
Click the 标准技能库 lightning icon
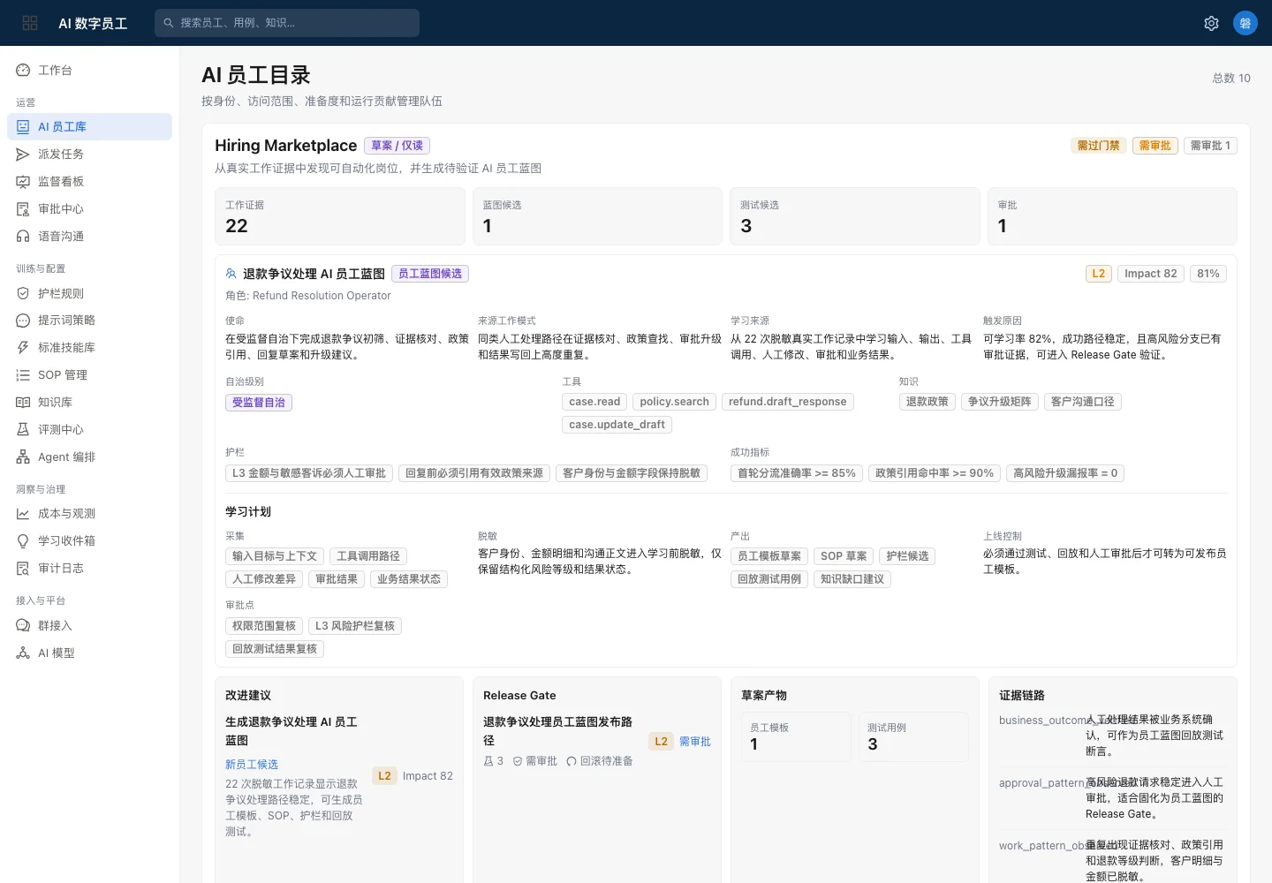pyautogui.click(x=23, y=347)
